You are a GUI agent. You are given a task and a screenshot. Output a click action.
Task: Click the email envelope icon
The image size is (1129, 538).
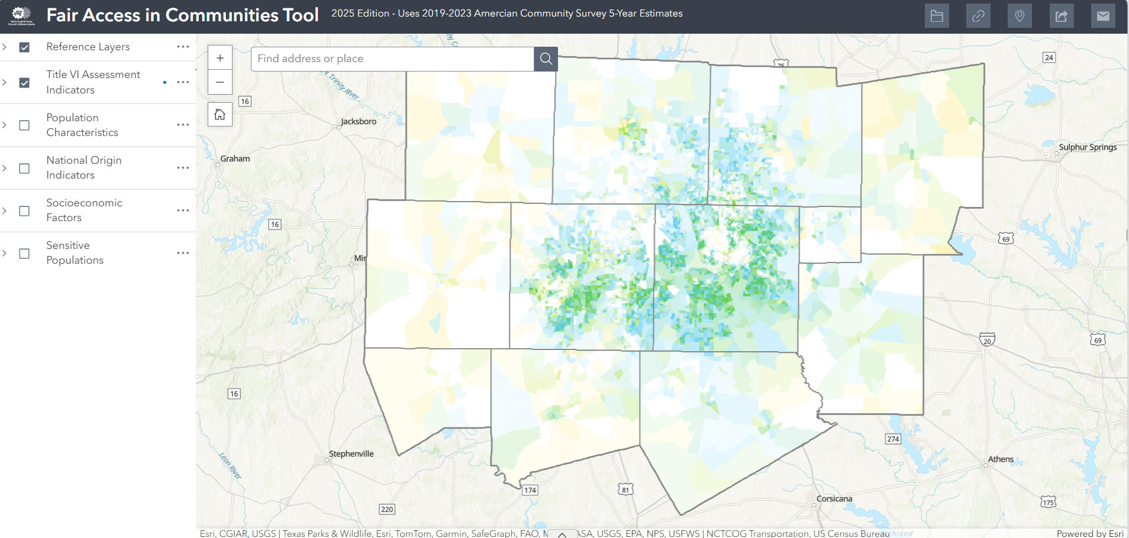point(1102,15)
